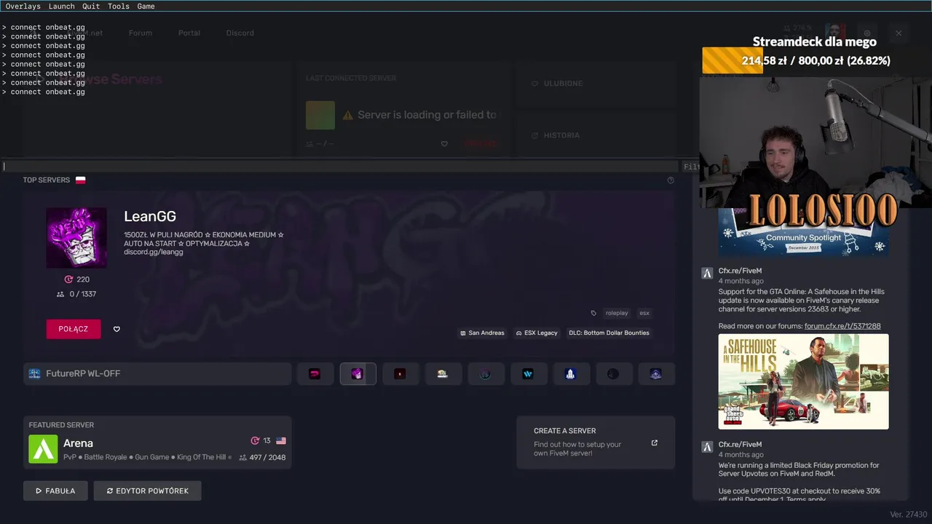Click the Polish flag beside TOP SERVERS
Screen dimensions: 932x524
[81, 180]
